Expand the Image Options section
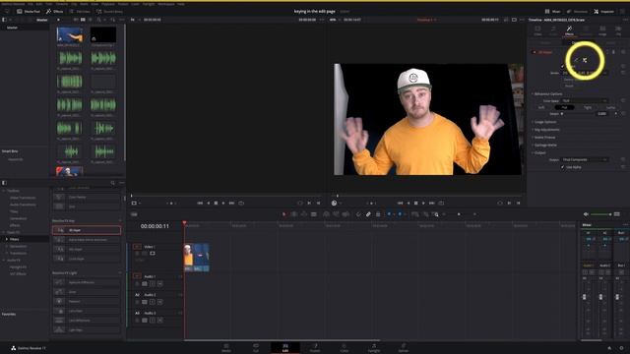Screen dimensions: 630x354 click(544, 122)
